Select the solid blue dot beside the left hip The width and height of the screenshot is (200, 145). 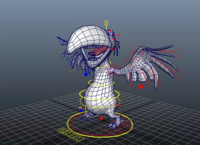81,110
